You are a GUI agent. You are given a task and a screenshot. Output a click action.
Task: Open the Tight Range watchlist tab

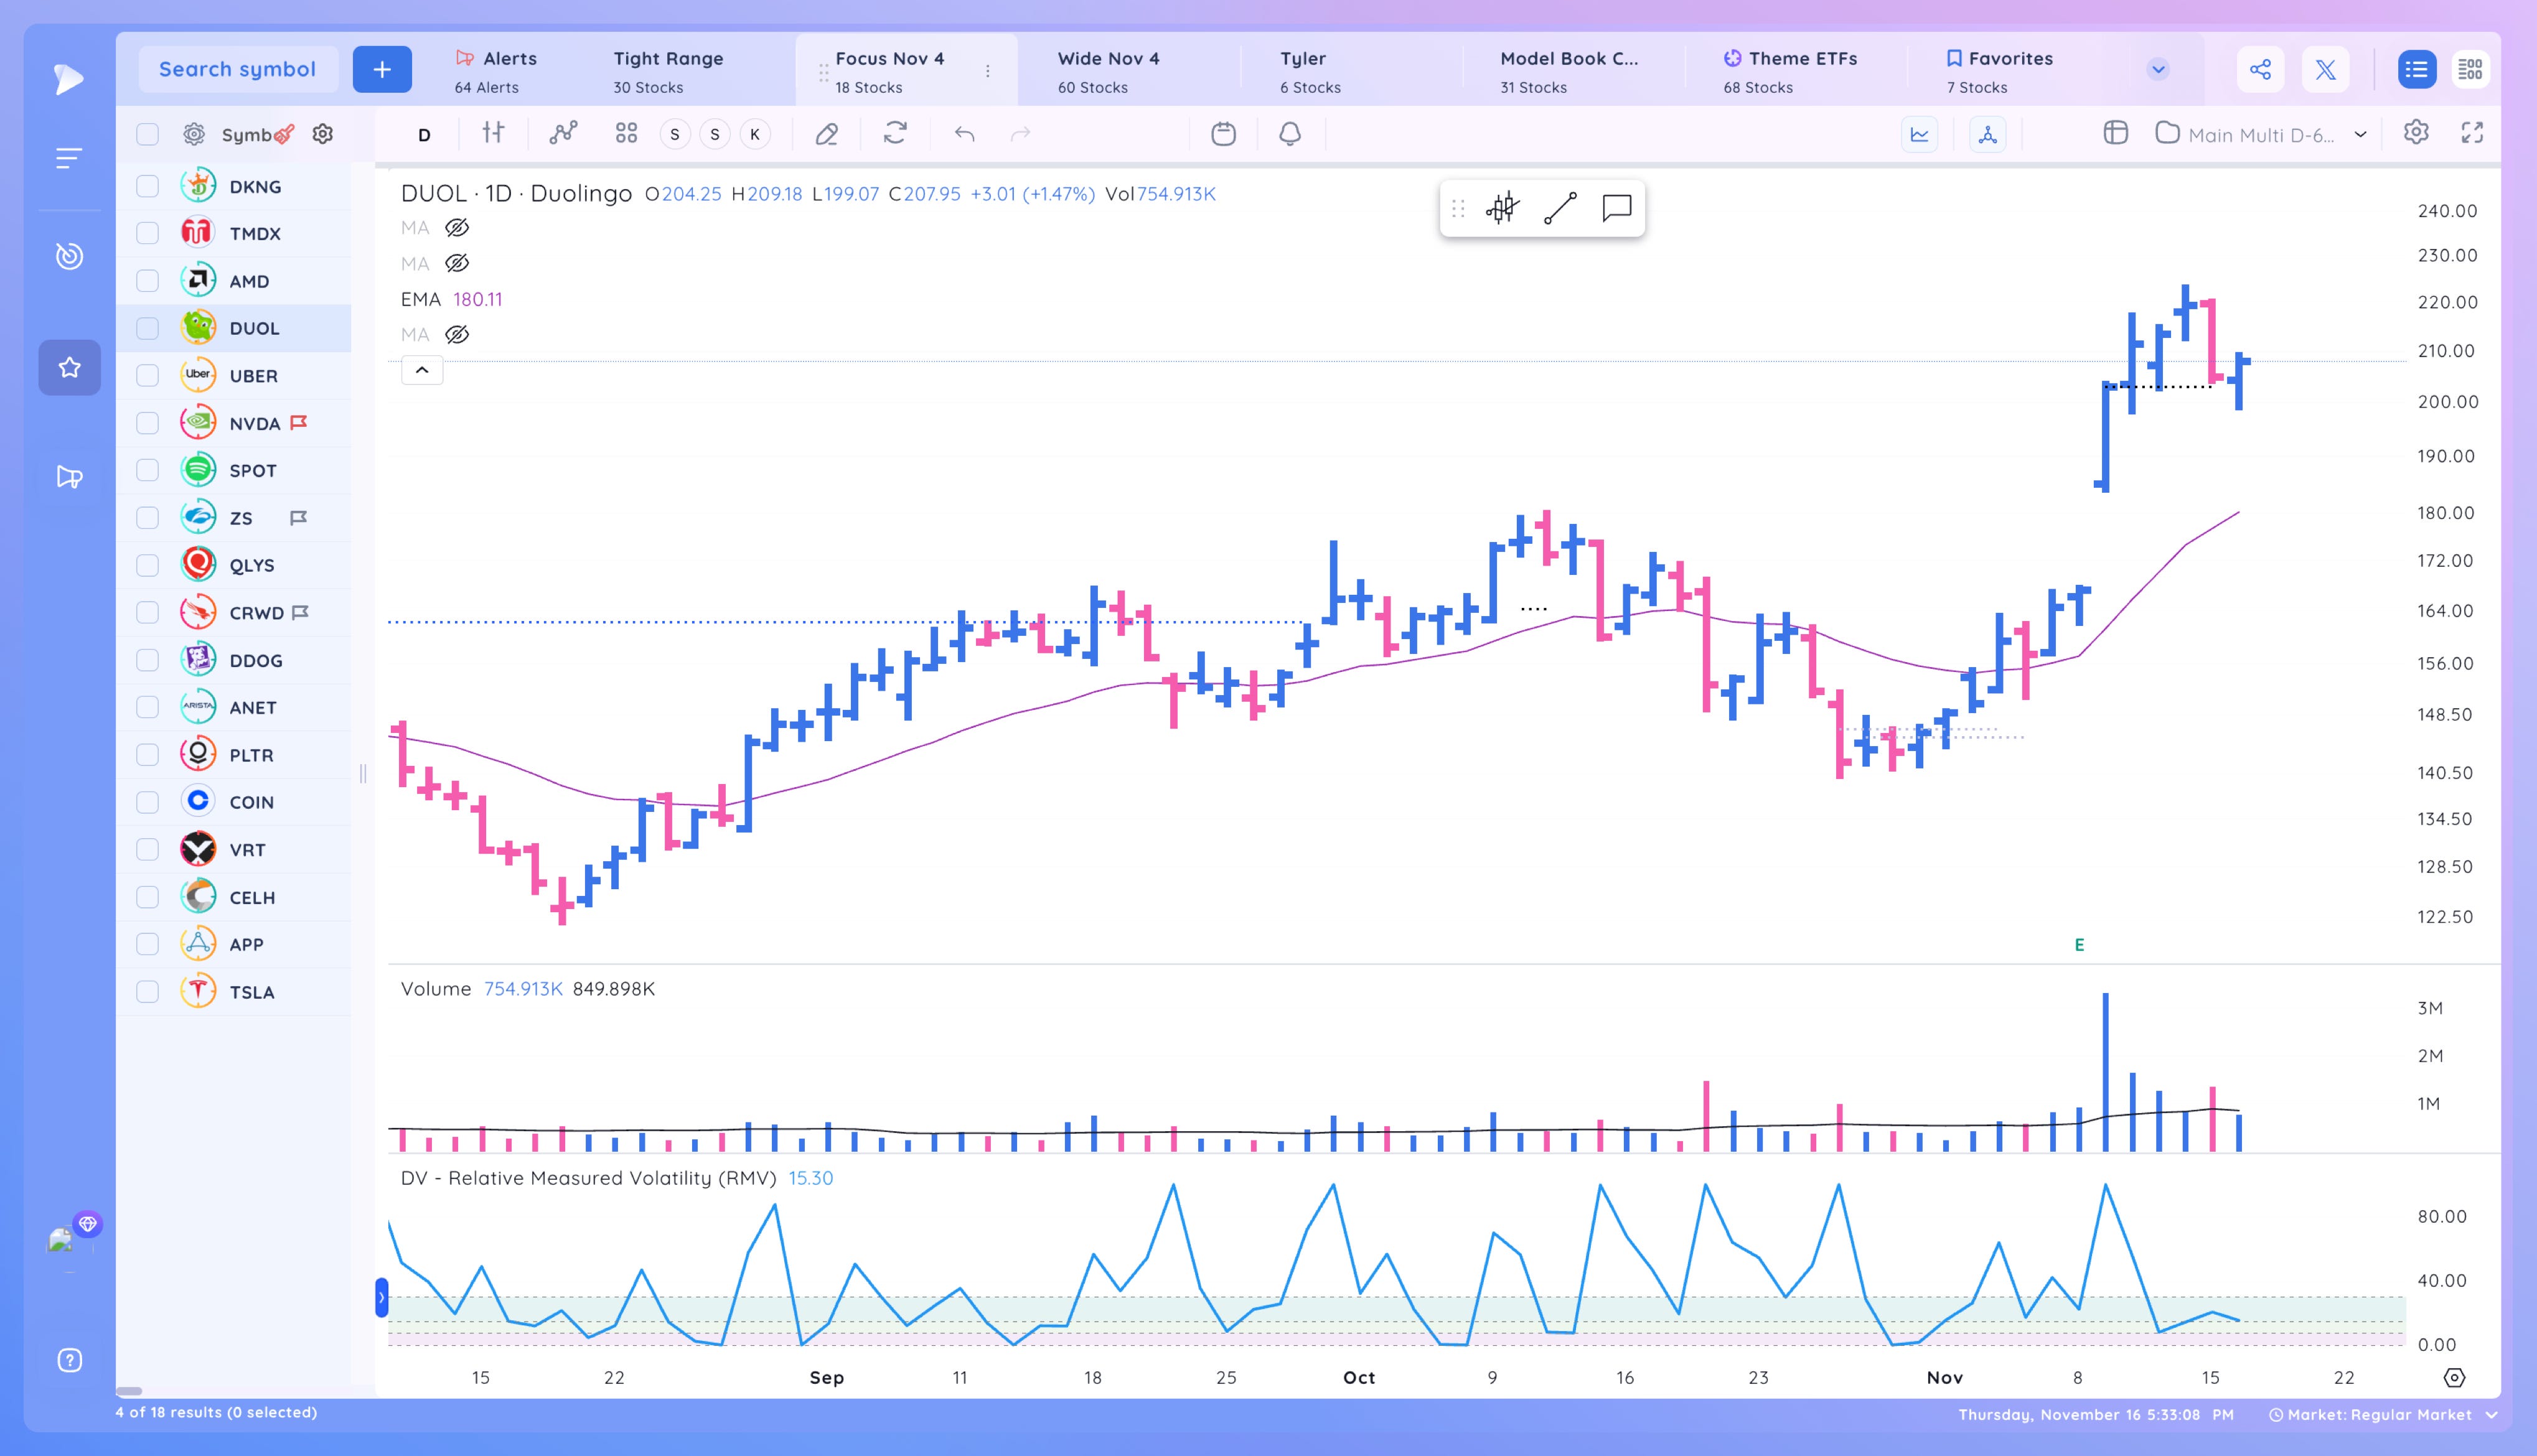[x=668, y=71]
